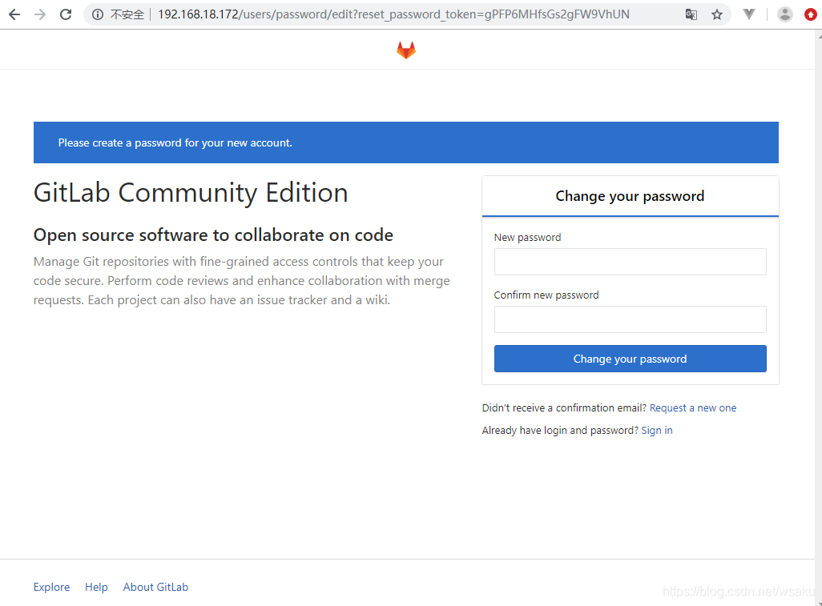This screenshot has height=606, width=822.
Task: Follow the Sign in link
Action: tap(657, 431)
